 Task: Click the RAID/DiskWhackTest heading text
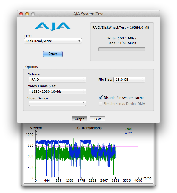[x=121, y=27]
